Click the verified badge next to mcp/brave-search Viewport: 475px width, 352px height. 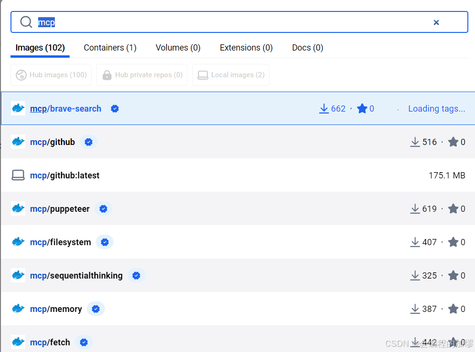114,108
